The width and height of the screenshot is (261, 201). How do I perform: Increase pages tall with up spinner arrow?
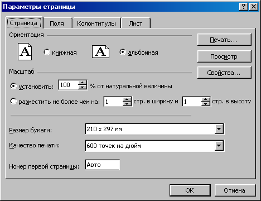point(206,99)
